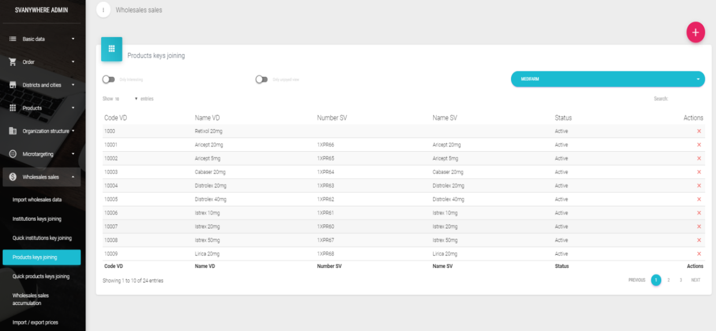Click the pink add (+) button
The image size is (716, 331).
click(x=695, y=33)
